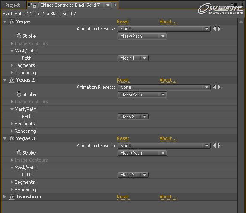
Task: Switch to the Project tab
Action: [12, 5]
